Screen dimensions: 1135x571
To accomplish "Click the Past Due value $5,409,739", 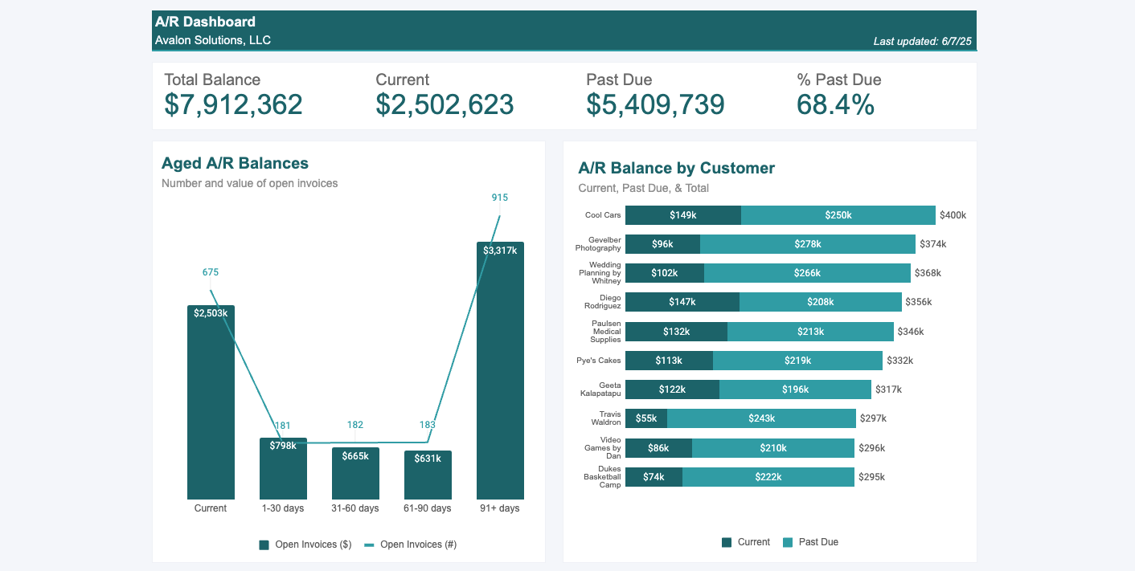I will coord(655,104).
